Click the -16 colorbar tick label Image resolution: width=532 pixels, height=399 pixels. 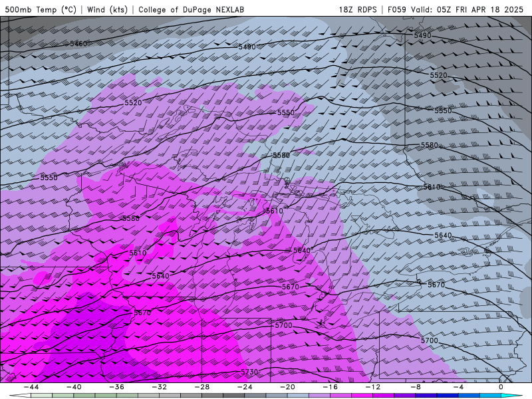330,387
